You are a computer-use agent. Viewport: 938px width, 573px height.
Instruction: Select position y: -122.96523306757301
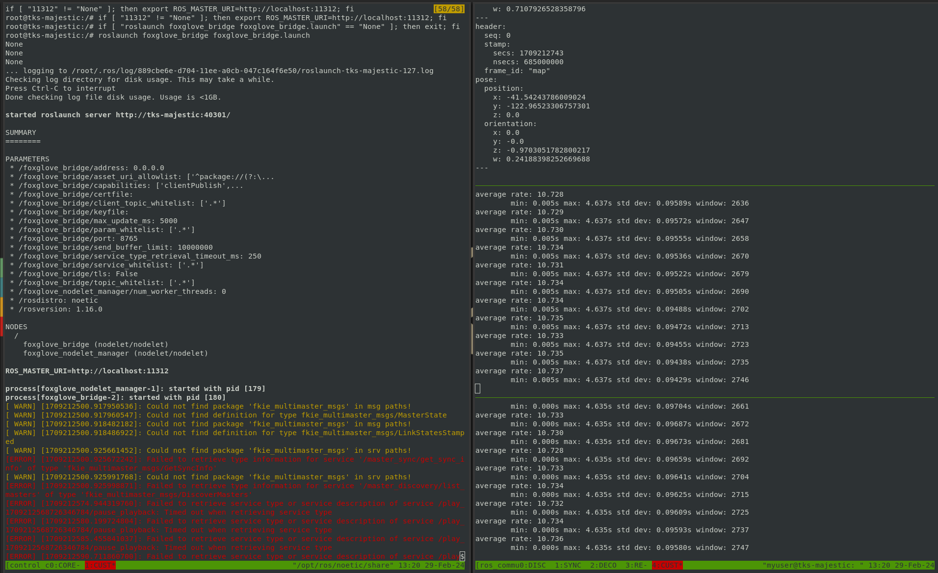(x=542, y=106)
